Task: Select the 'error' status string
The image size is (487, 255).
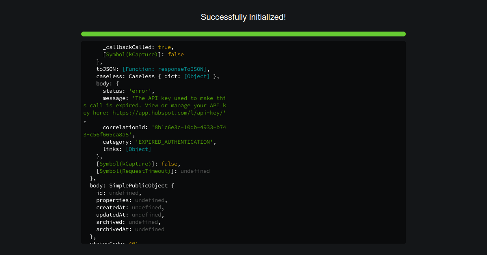Action: [x=140, y=91]
